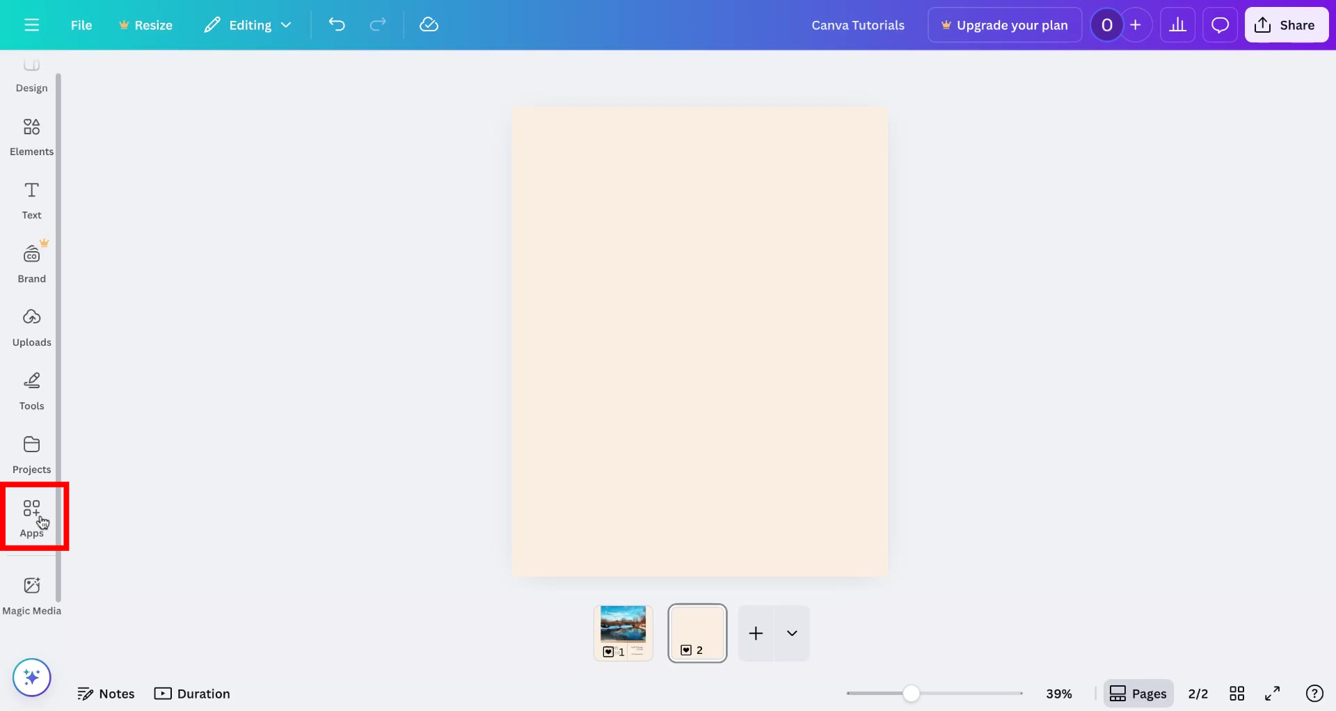Select the Projects sidebar icon
Image resolution: width=1336 pixels, height=711 pixels.
31,454
